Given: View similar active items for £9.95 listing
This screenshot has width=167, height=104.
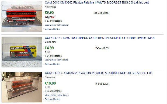Looking at the screenshot, I should pyautogui.click(x=57, y=25).
